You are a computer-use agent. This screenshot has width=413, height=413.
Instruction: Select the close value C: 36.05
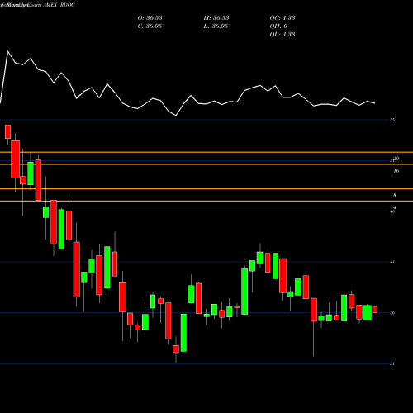pos(150,26)
